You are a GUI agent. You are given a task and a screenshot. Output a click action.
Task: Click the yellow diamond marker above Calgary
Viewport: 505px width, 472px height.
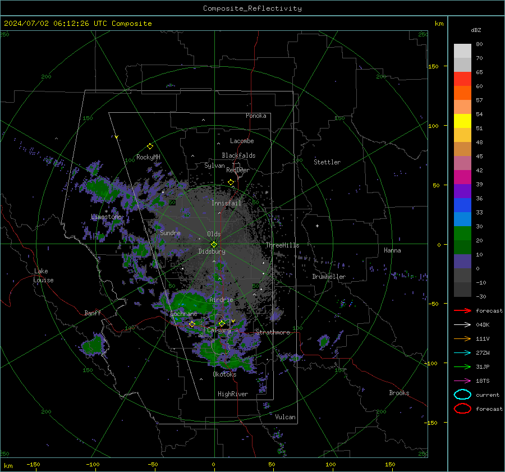tap(222, 323)
